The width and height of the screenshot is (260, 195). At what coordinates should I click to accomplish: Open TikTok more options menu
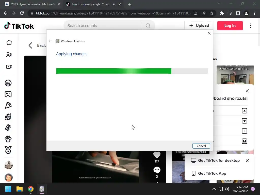coord(250,26)
